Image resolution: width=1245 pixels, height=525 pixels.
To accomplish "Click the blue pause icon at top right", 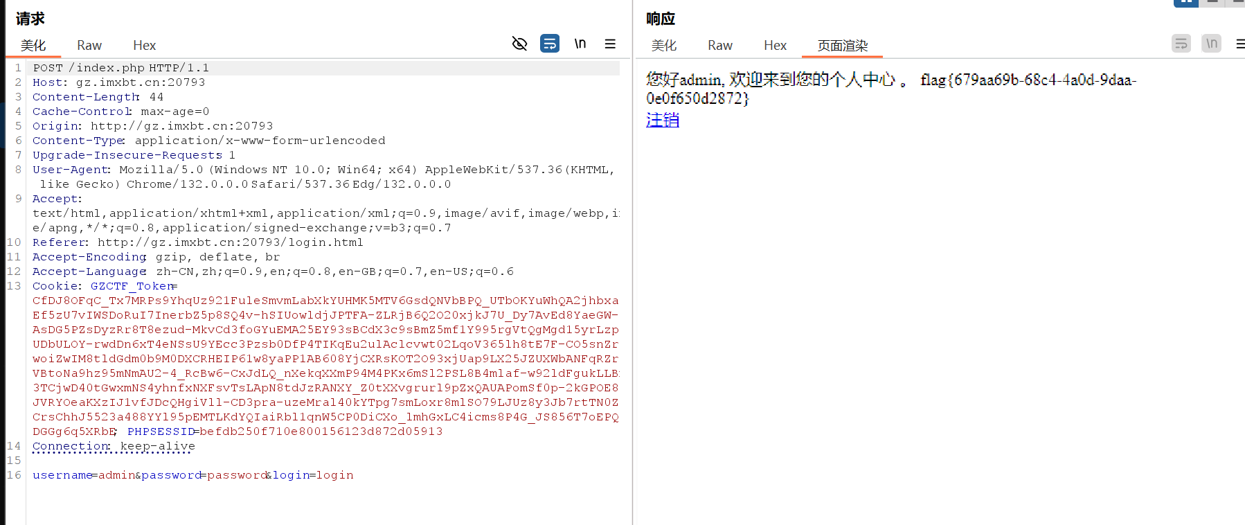I will 1185,3.
